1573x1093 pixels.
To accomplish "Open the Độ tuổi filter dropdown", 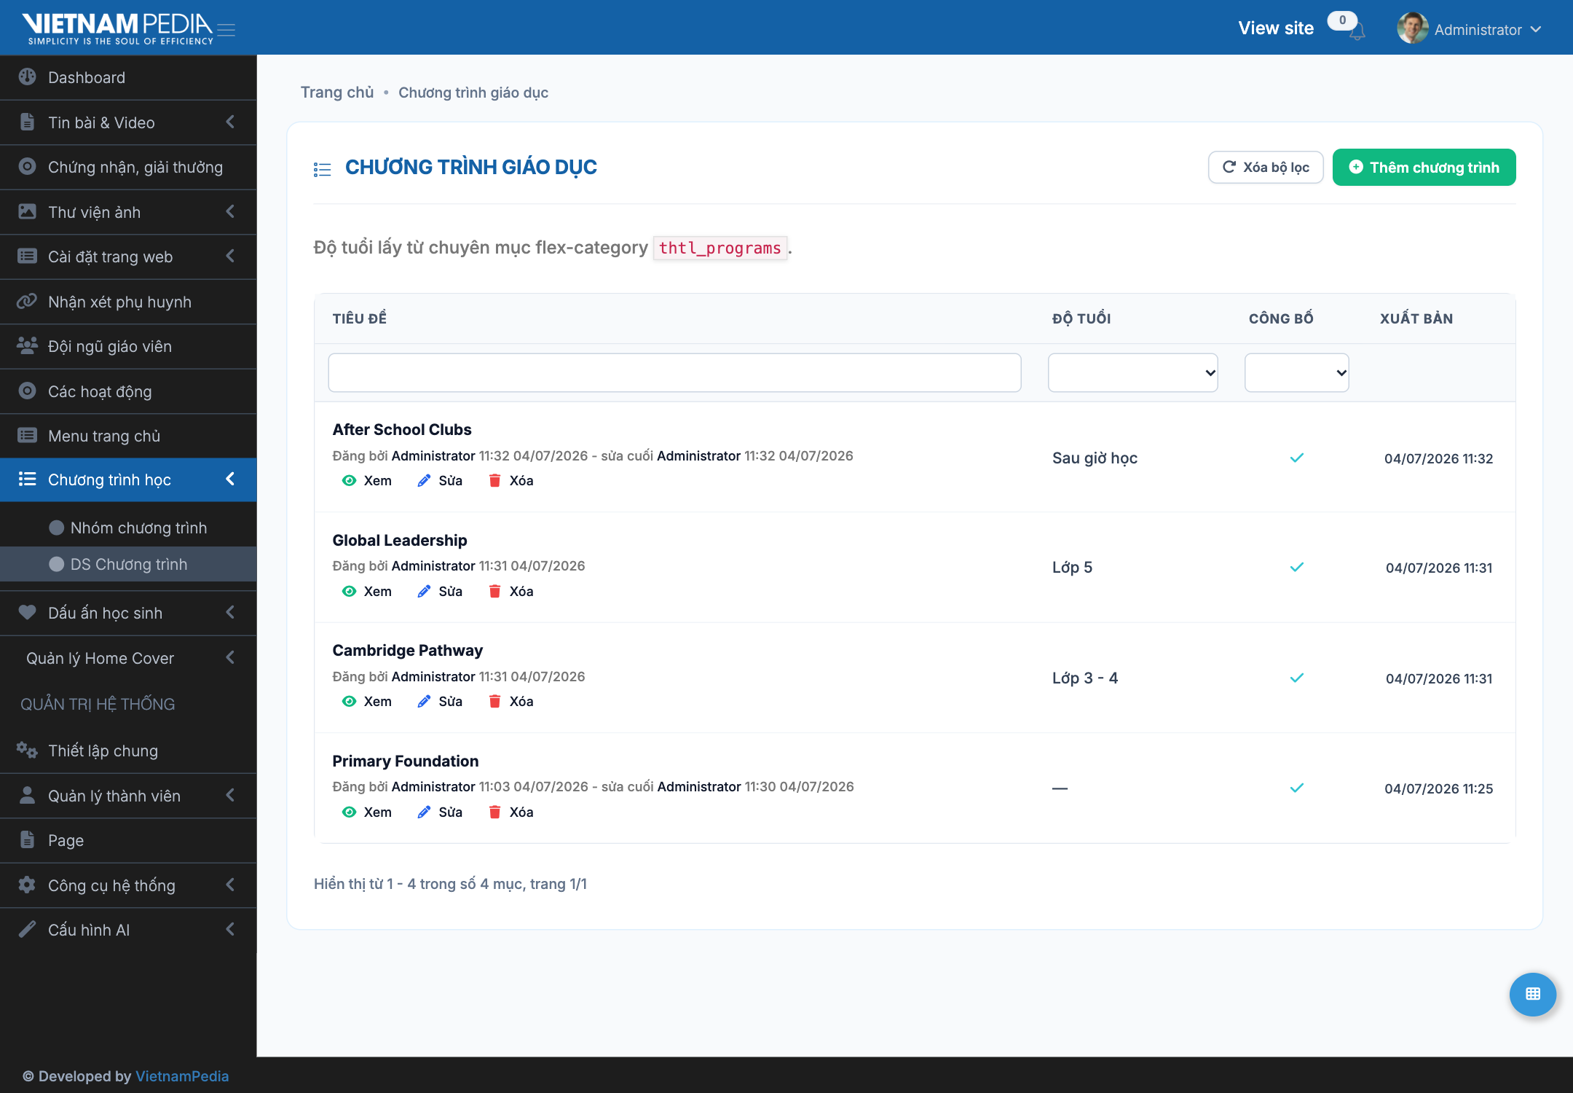I will coord(1132,373).
